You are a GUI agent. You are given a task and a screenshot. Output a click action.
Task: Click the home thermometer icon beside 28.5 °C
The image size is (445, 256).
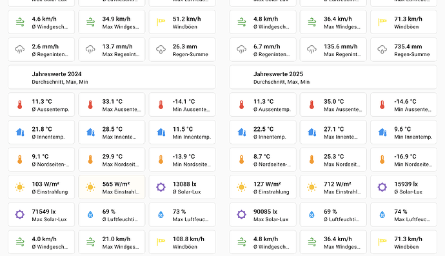tap(90, 132)
